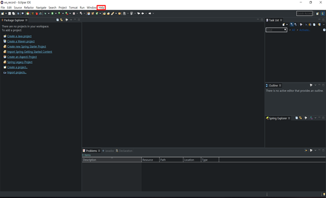Click the Debug bug icon in toolbar

(45, 14)
